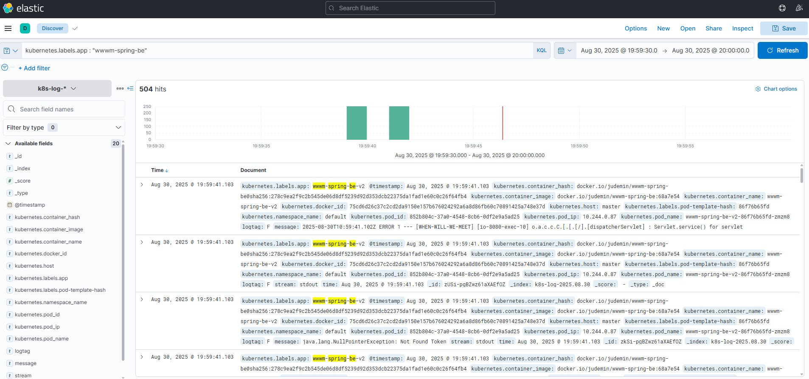Click the Refresh button
Viewport: 809px width, 379px height.
782,50
